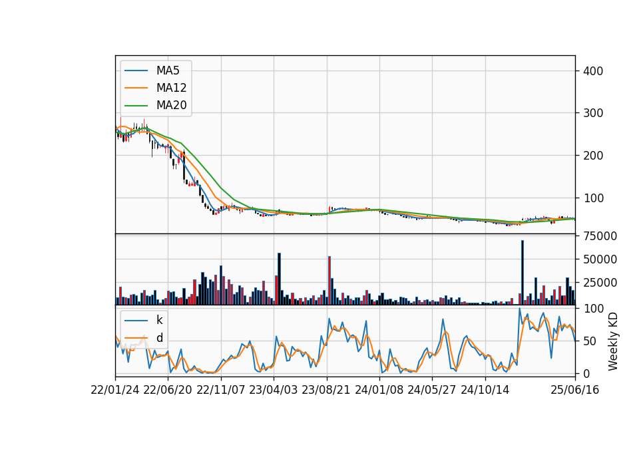Click the 22/06/20 date tick label

(x=168, y=390)
